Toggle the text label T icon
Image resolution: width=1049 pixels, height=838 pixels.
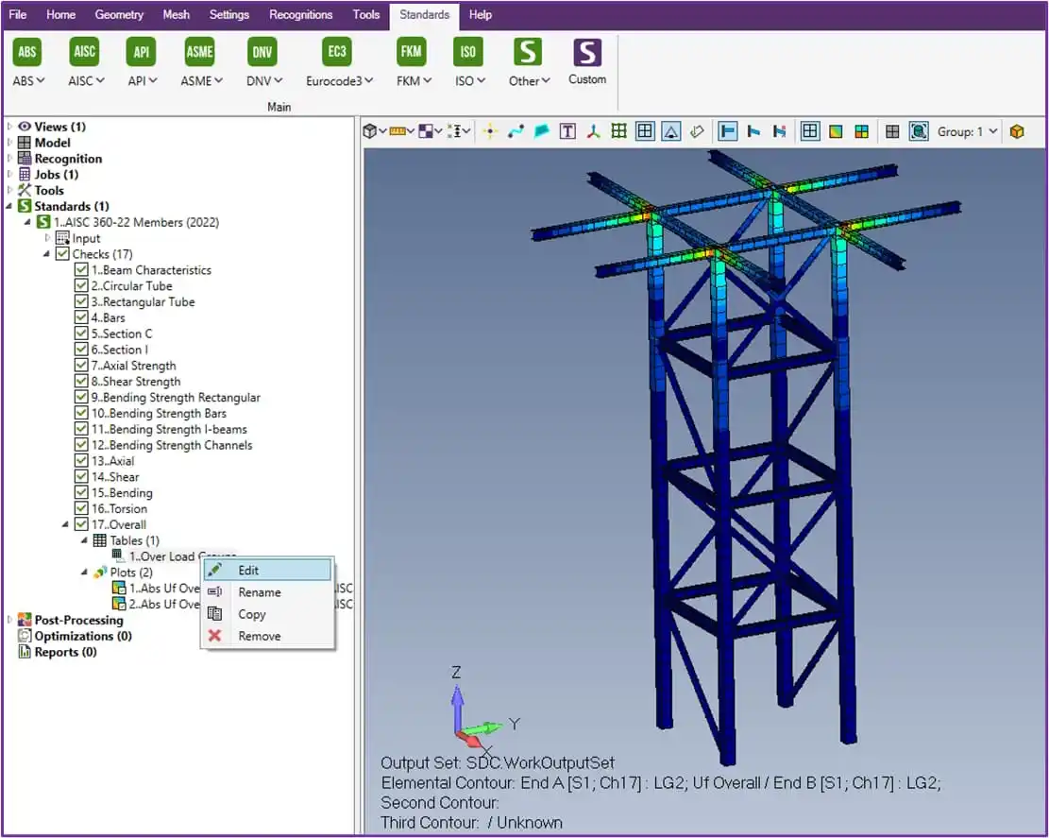pos(567,131)
